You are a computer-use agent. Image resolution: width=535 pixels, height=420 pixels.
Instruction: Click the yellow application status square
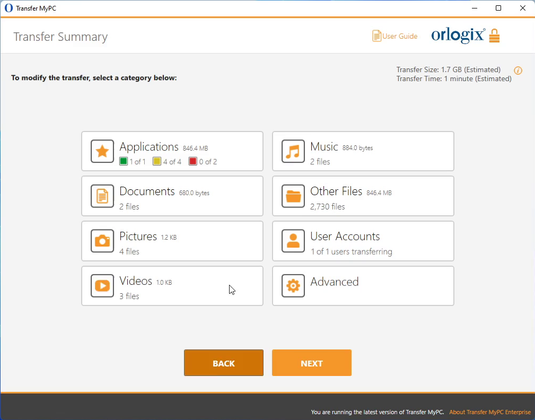click(157, 162)
